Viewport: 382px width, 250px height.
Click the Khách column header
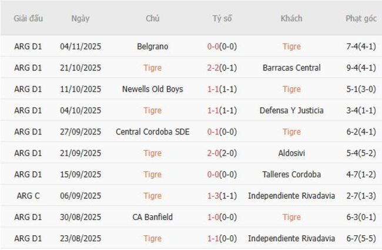coord(291,18)
